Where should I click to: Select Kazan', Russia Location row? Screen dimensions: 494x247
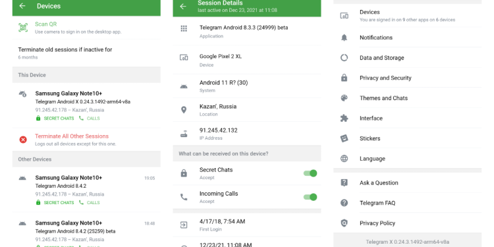pyautogui.click(x=247, y=110)
